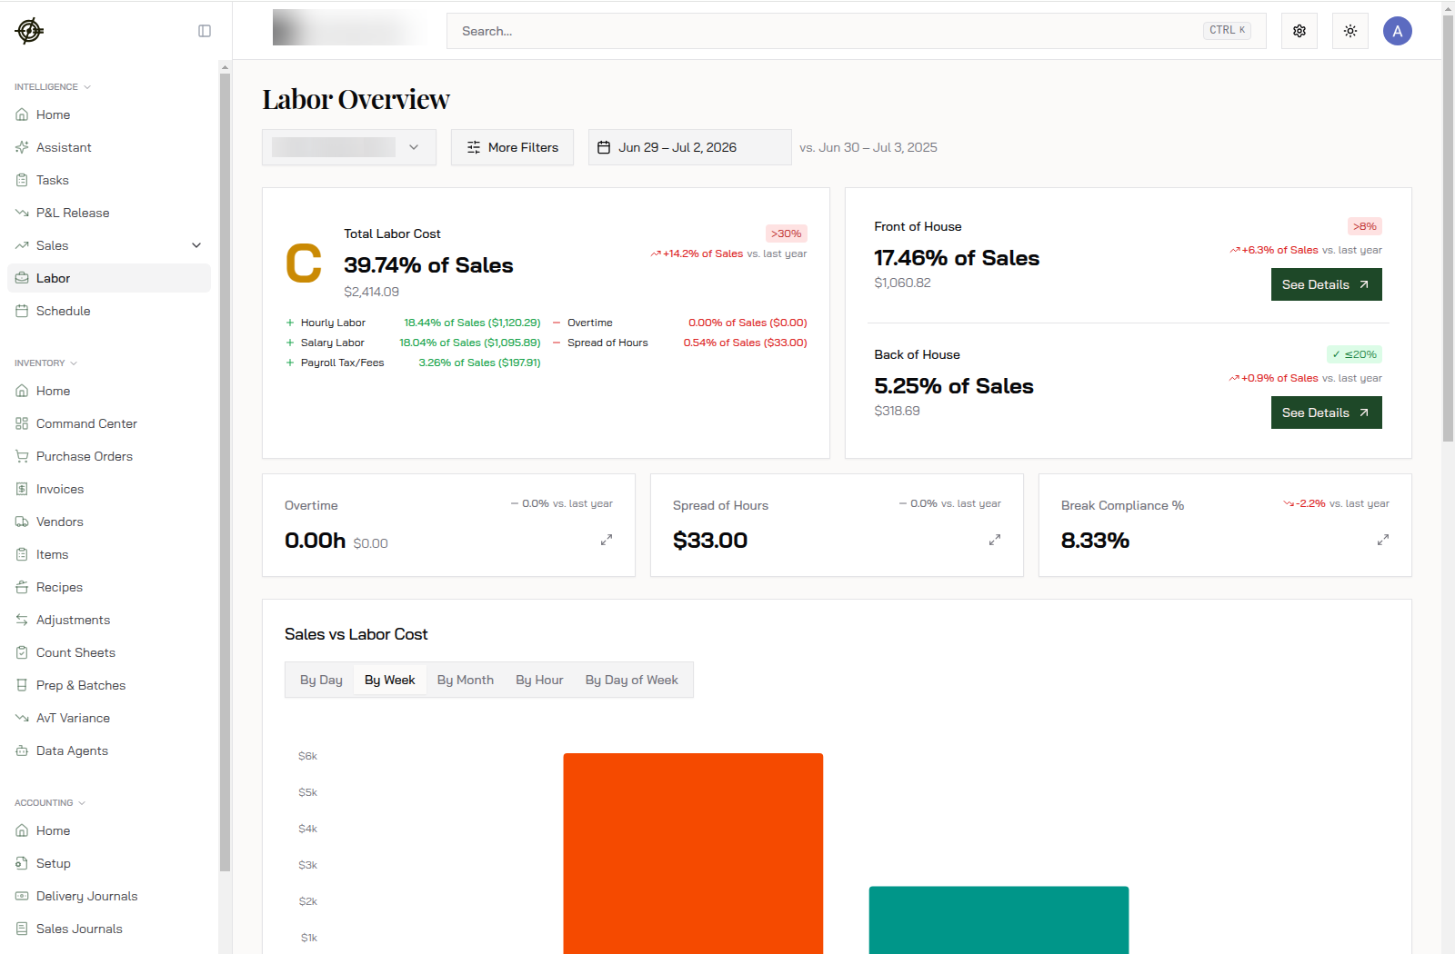This screenshot has width=1455, height=954.
Task: Go to Inventory Home link
Action: (x=109, y=391)
